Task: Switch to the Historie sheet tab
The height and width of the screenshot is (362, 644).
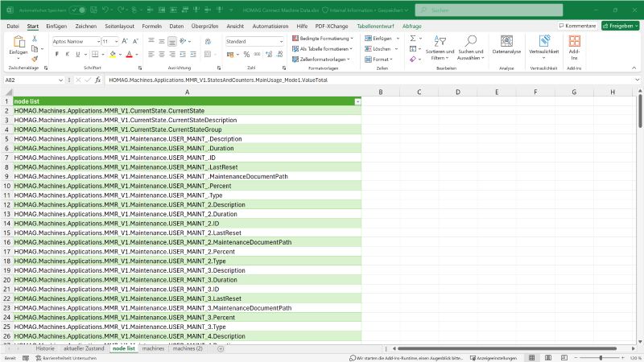Action: coord(45,348)
